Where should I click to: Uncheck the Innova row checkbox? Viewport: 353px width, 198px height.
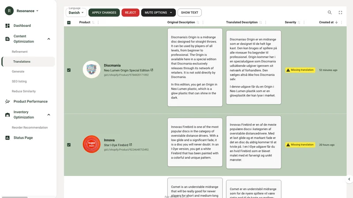click(69, 145)
